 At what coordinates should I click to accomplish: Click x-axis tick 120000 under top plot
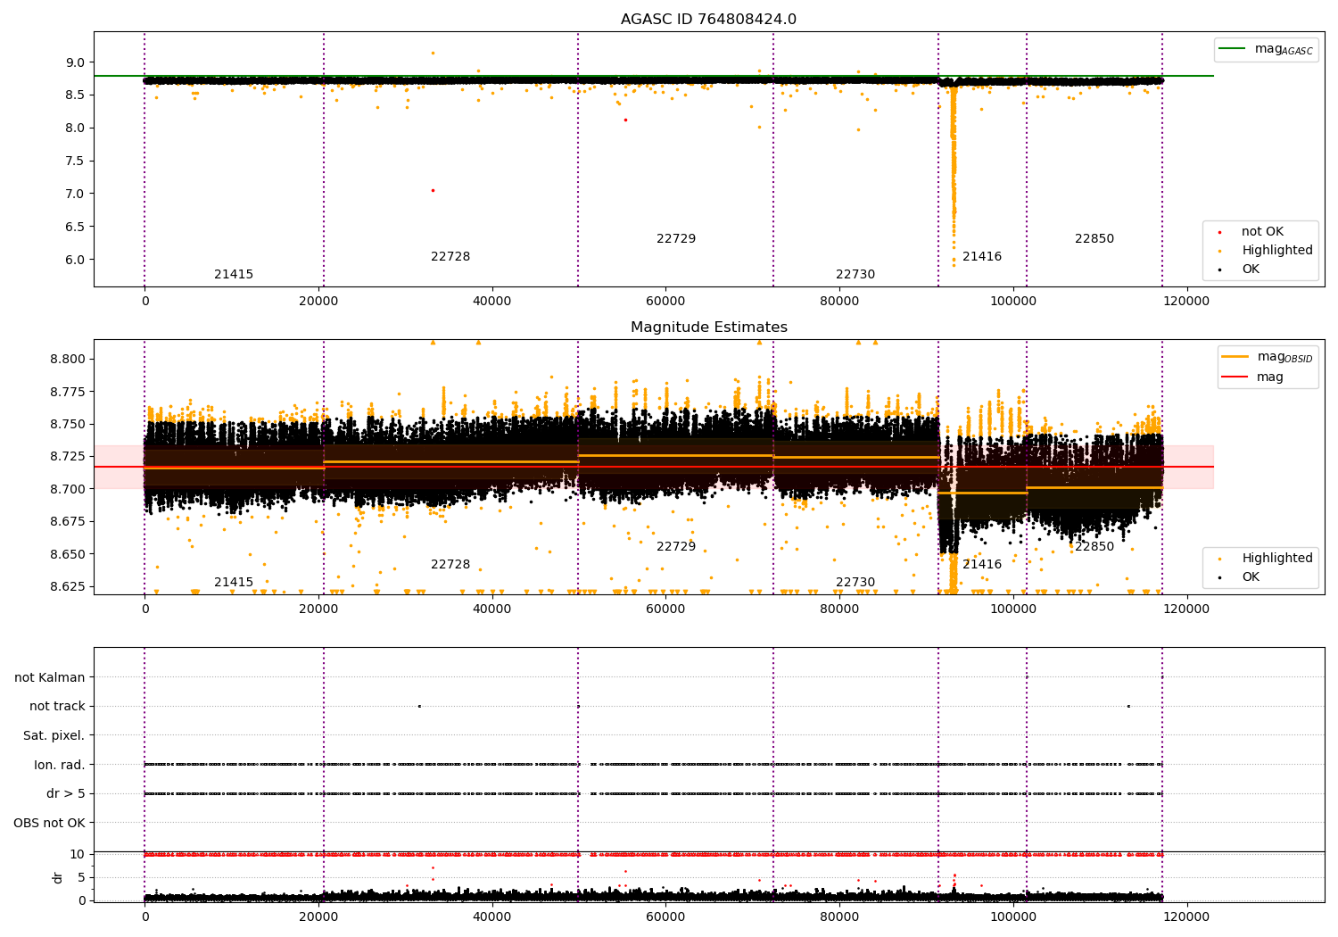1186,302
